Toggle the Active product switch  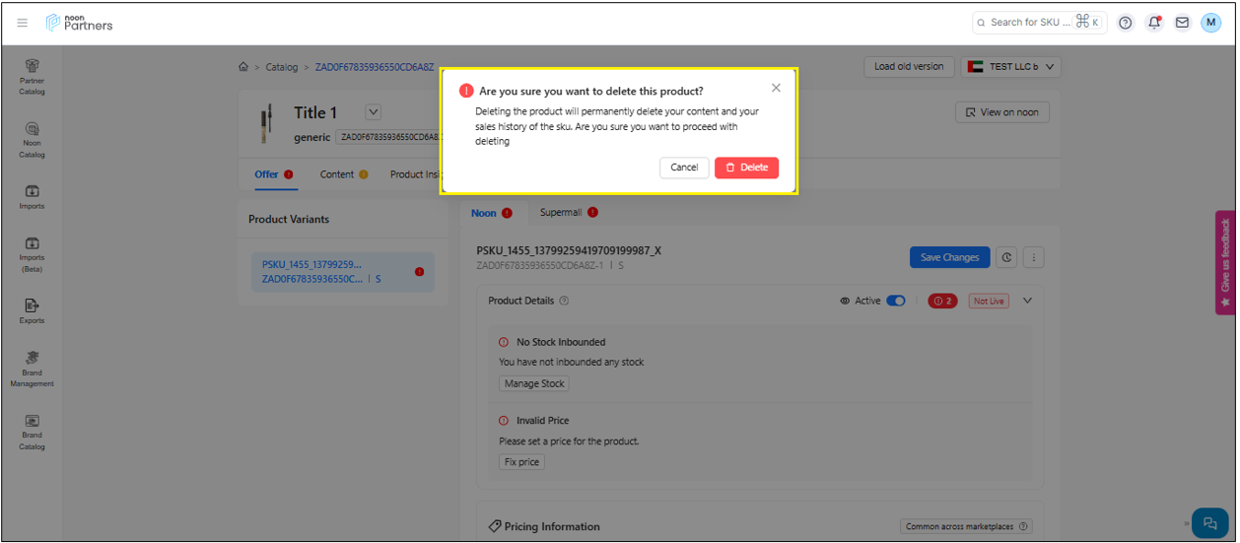tap(895, 301)
